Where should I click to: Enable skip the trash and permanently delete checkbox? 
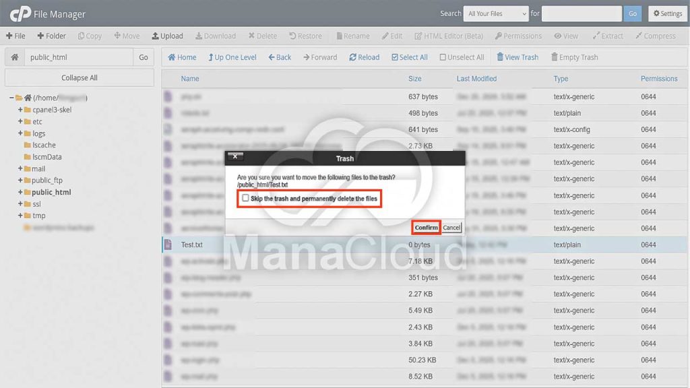pyautogui.click(x=245, y=198)
